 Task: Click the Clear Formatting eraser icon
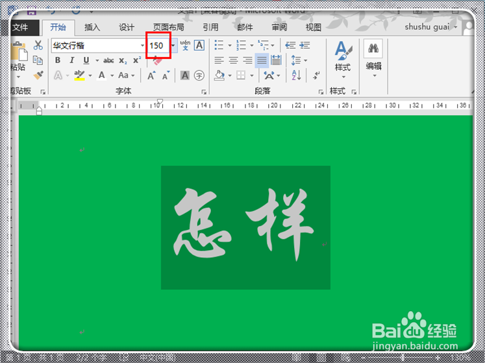[157, 60]
